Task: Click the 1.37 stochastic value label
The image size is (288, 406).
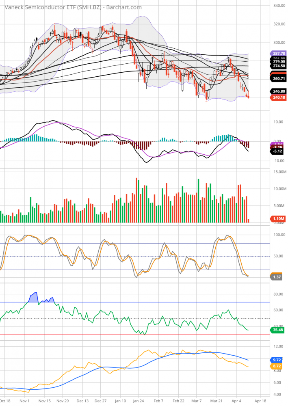Action: [277, 277]
